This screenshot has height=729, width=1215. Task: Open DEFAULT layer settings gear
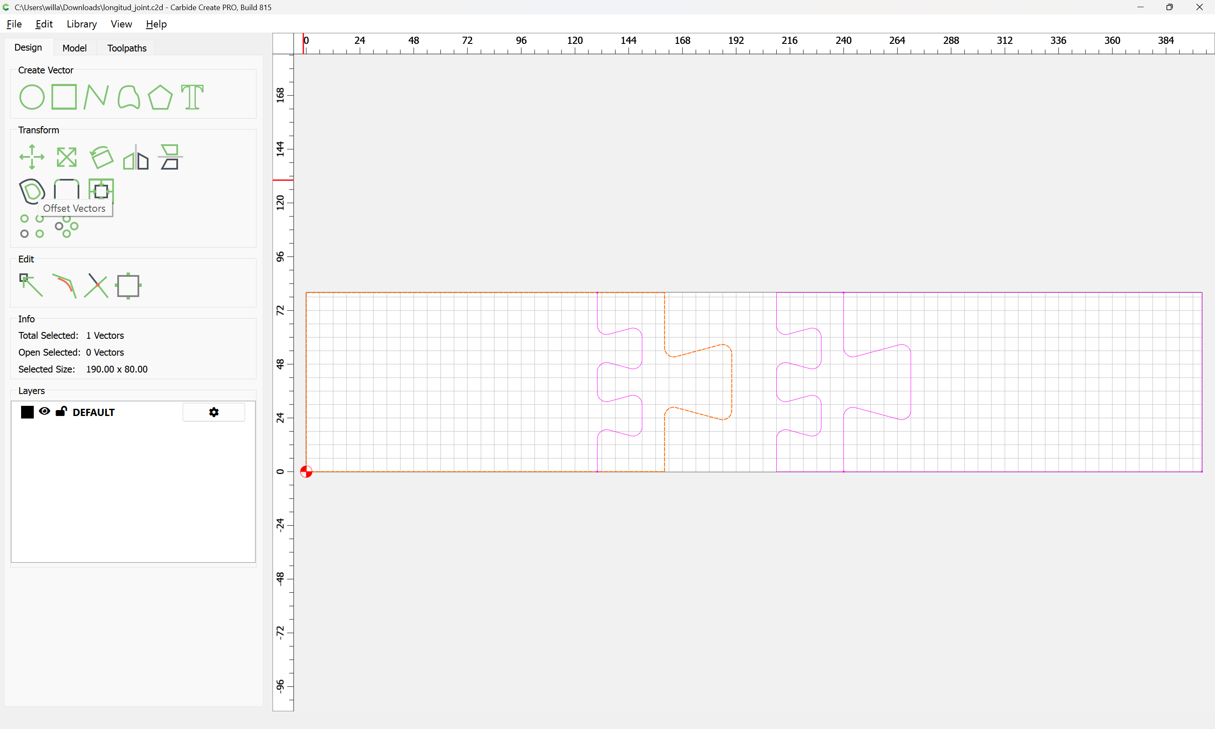[x=213, y=412]
